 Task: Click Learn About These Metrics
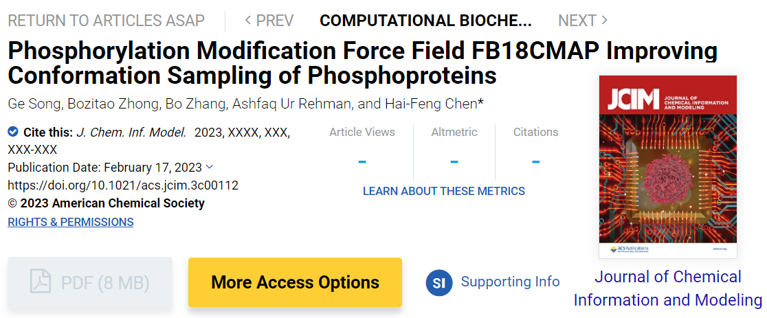(x=444, y=191)
